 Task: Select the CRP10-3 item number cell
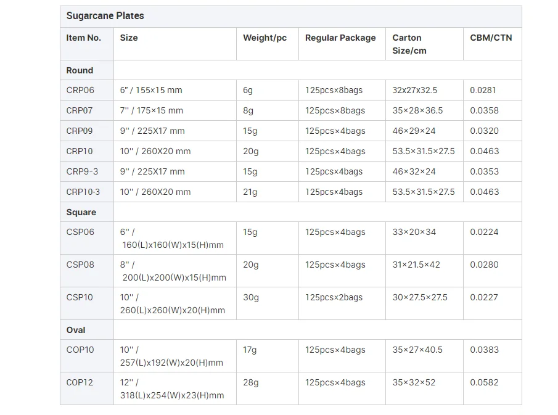(83, 192)
